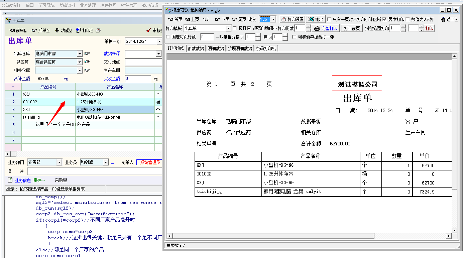Disable the 居中打印 checkbox
The height and width of the screenshot is (258, 463).
pyautogui.click(x=384, y=19)
